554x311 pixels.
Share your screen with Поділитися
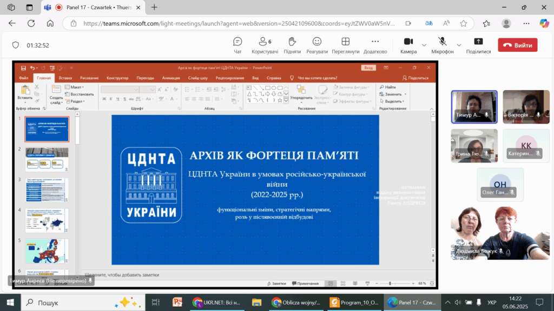pos(478,45)
